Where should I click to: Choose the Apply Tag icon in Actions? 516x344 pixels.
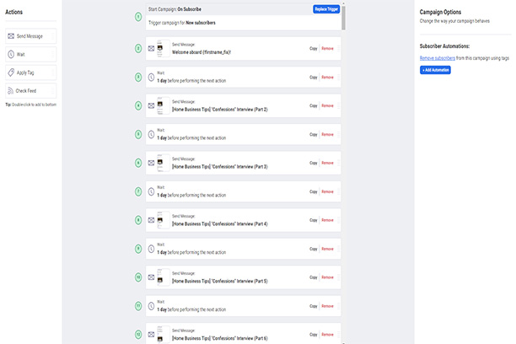point(10,73)
